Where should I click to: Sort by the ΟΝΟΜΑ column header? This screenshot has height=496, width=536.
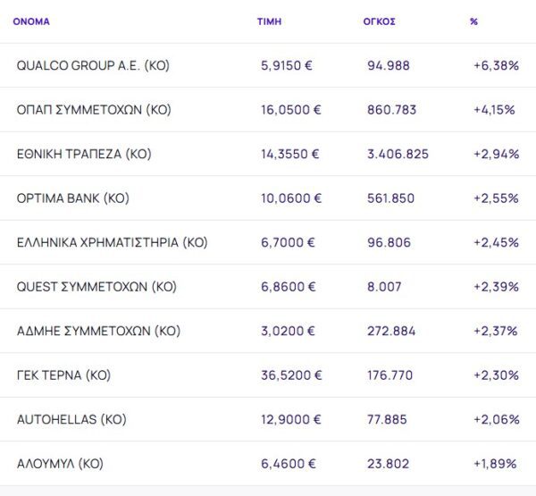(x=31, y=21)
